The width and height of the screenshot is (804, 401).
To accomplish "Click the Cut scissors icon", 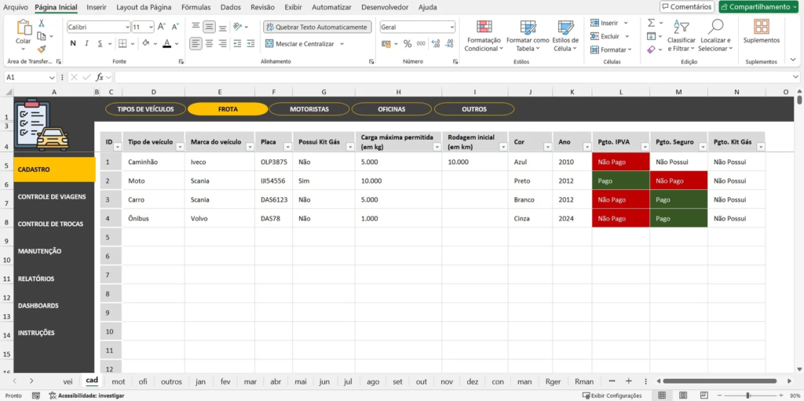I will pyautogui.click(x=42, y=24).
